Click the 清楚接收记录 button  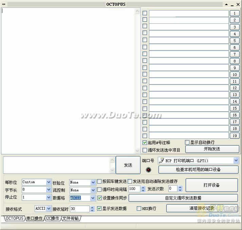(x=202, y=208)
